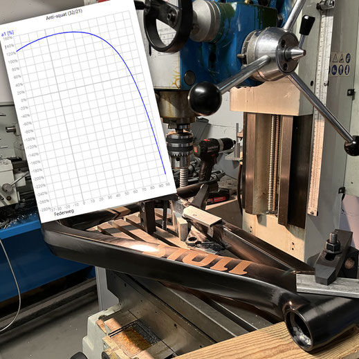359x359 pixels.
Task: Click the -200% label on the vertical axis
Action: point(39,178)
